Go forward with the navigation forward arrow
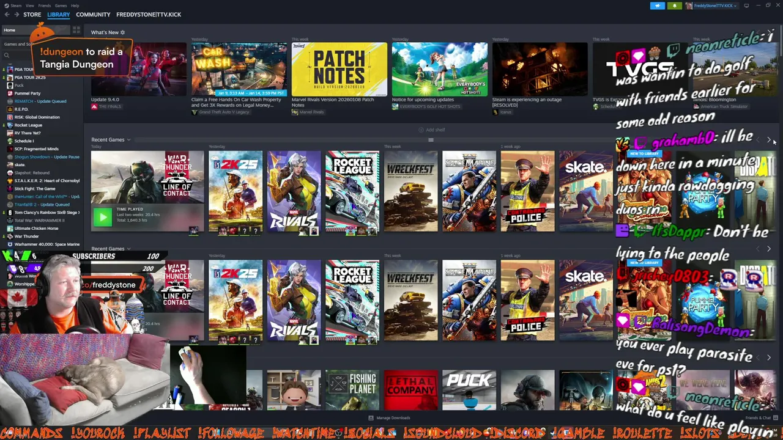The width and height of the screenshot is (783, 440). [16, 14]
